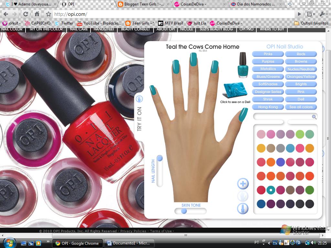The height and width of the screenshot is (248, 331).
Task: Click horizontal scrollbar thumb
Action: (x=186, y=235)
